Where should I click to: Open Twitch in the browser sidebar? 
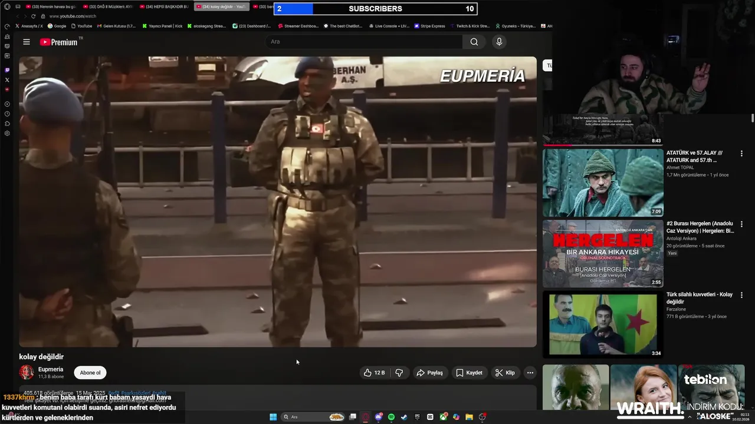tap(7, 70)
